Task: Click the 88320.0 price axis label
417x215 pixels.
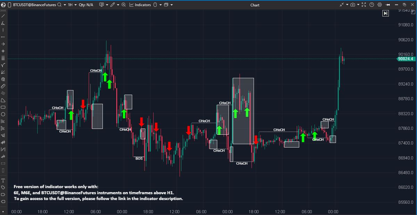Action: pyautogui.click(x=406, y=113)
